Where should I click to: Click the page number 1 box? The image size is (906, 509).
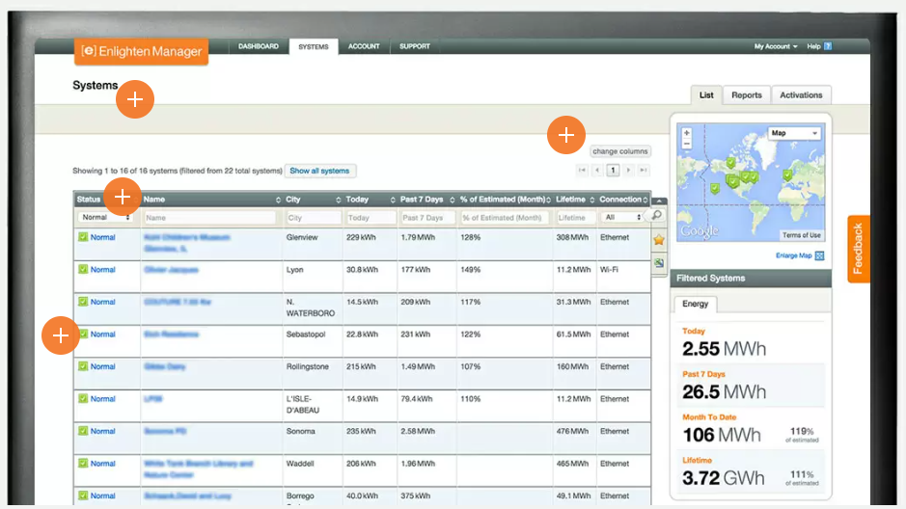[613, 171]
